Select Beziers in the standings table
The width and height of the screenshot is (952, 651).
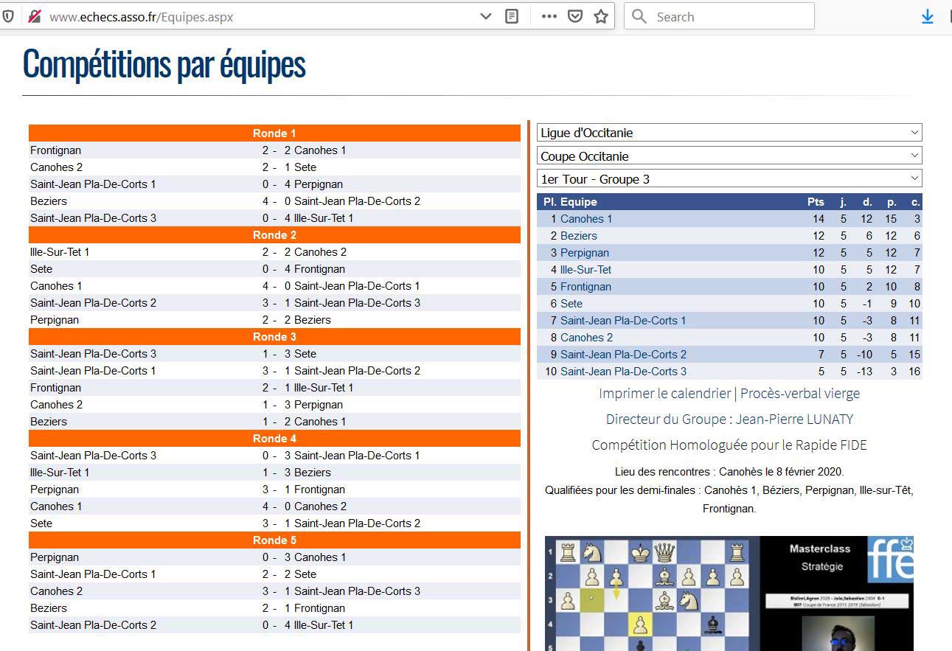pyautogui.click(x=578, y=236)
